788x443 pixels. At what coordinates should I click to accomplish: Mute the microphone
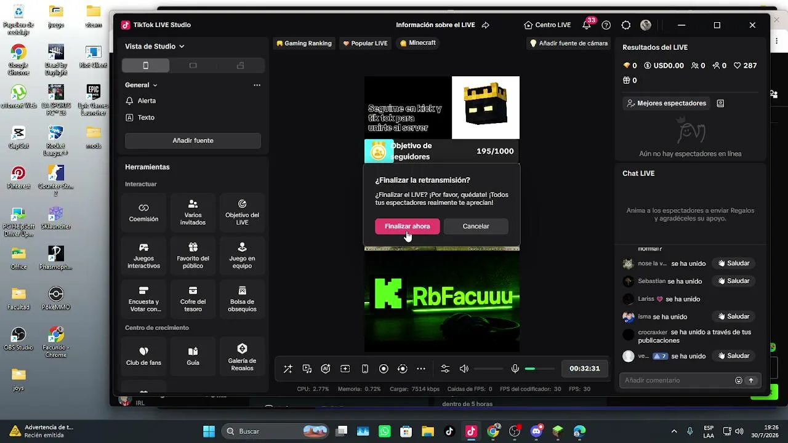(515, 369)
